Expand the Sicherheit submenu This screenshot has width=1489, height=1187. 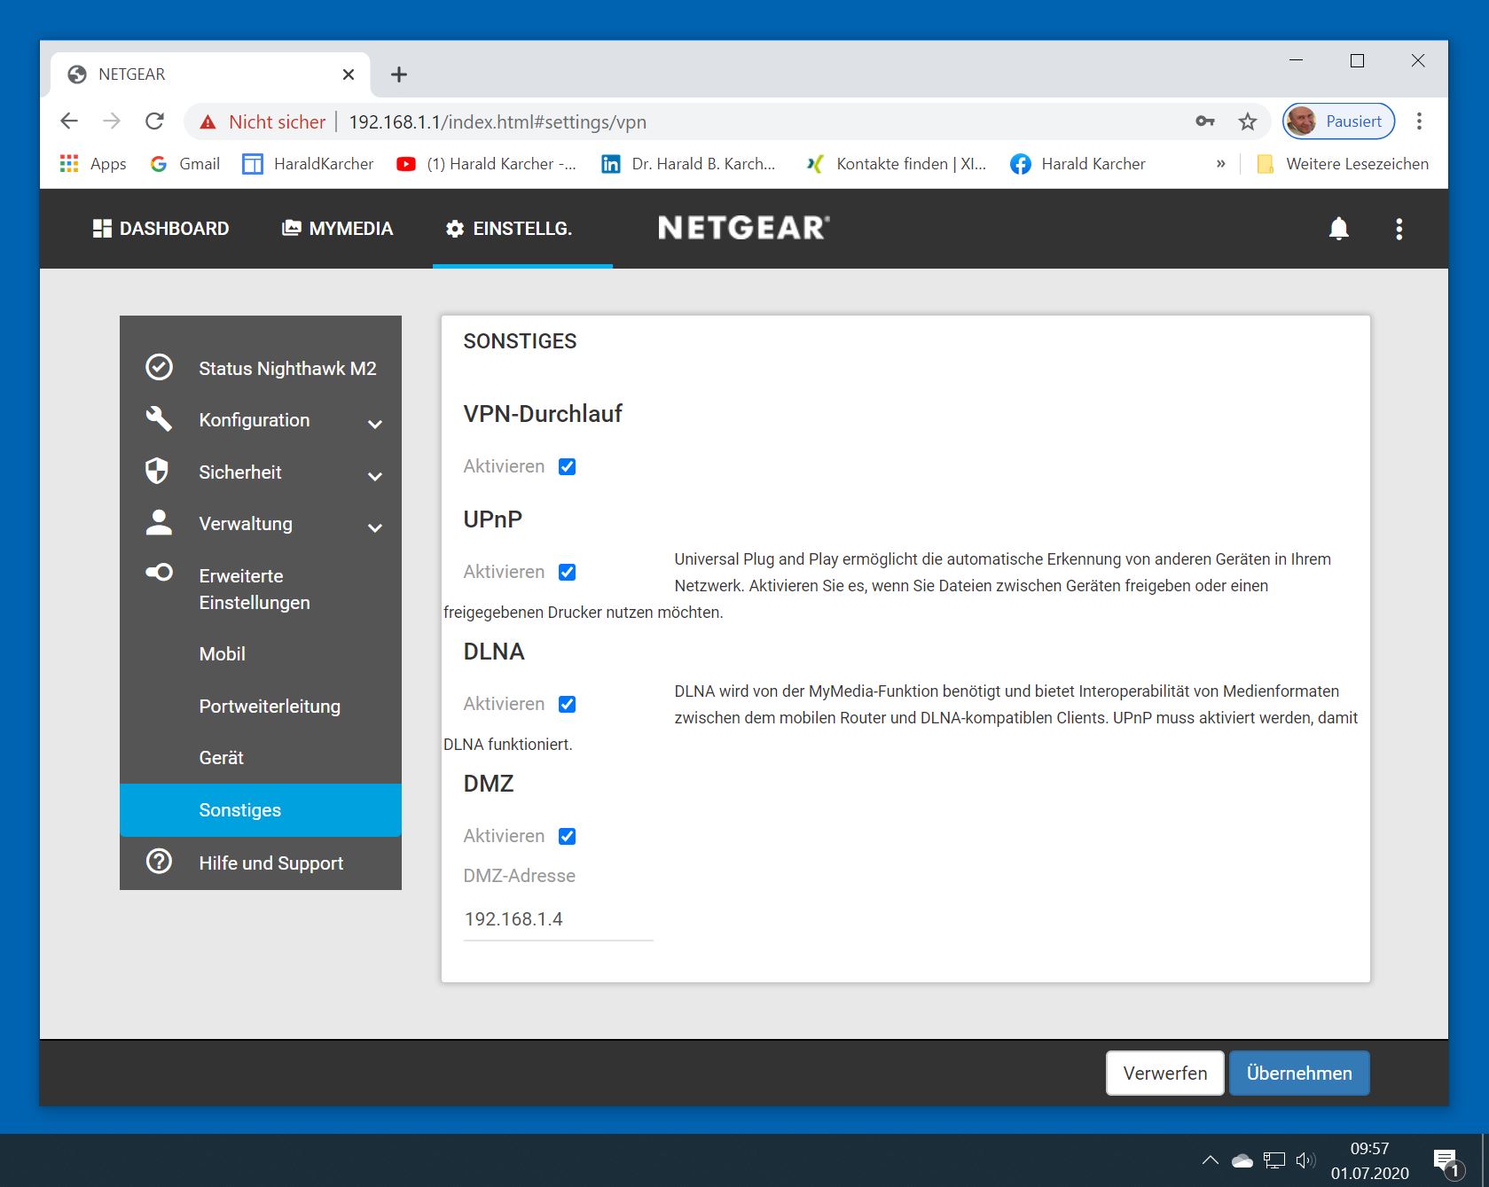pyautogui.click(x=374, y=475)
